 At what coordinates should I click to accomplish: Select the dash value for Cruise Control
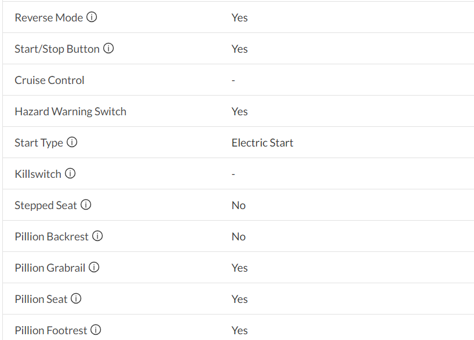233,81
